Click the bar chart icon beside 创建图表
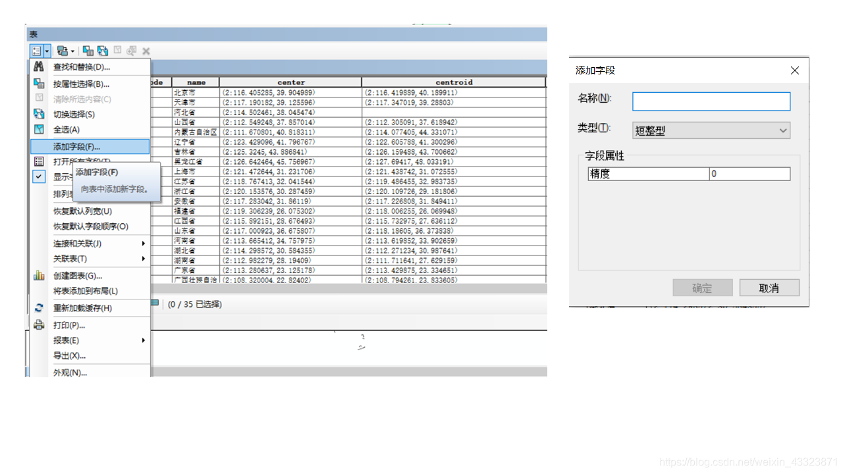The image size is (843, 474). coord(39,275)
